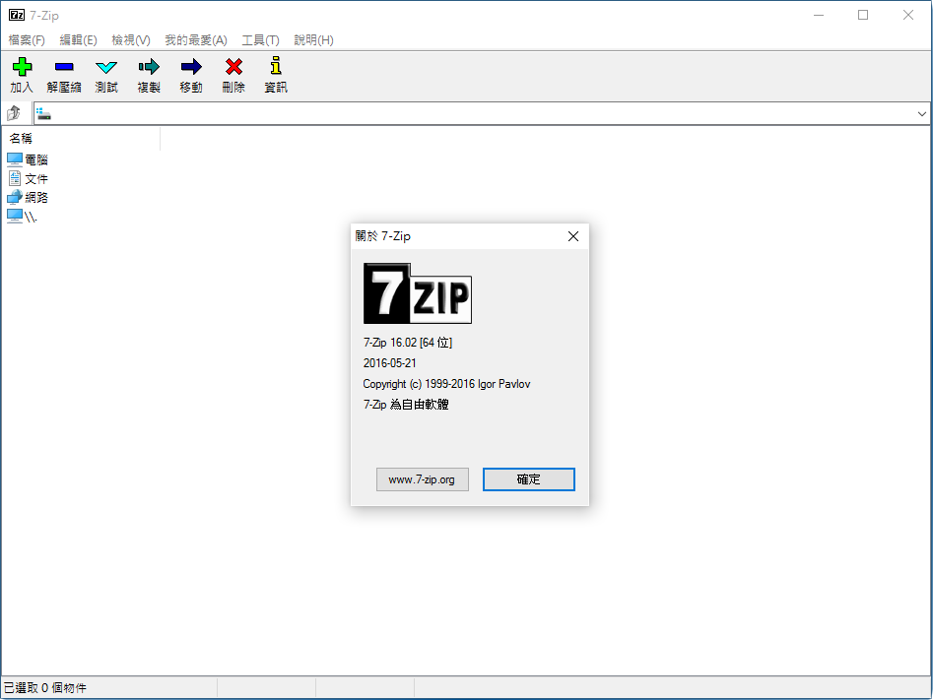Image resolution: width=933 pixels, height=700 pixels.
Task: Select the 電腦 (Computer) item in list
Action: (35, 159)
